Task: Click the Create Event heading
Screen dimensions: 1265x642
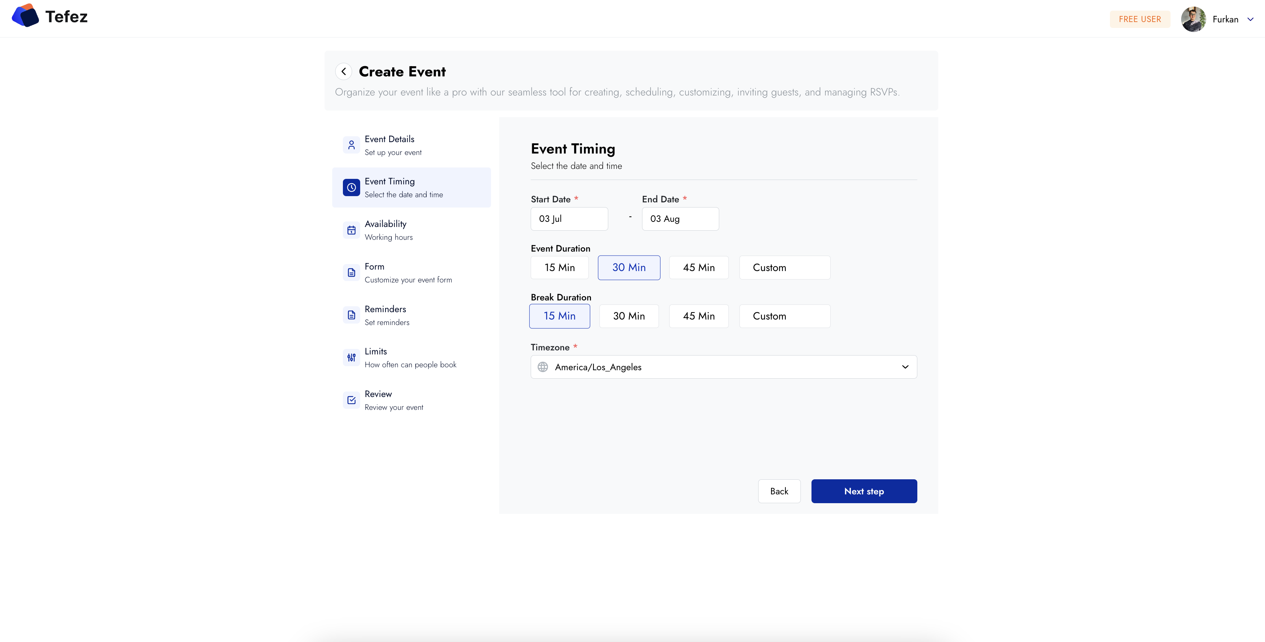Action: point(402,72)
